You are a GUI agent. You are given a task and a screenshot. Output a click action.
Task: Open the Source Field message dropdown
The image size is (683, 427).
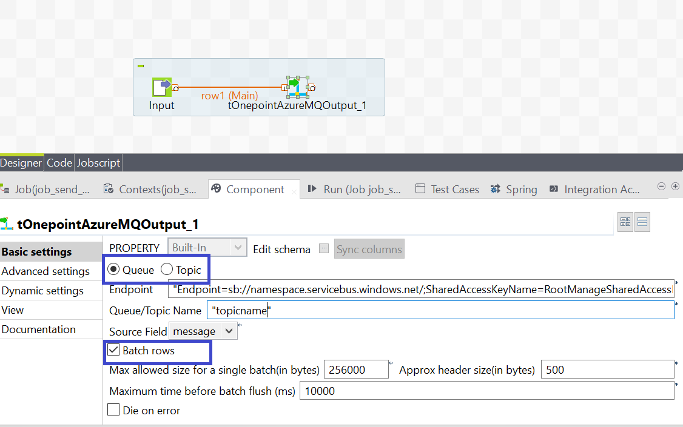coord(203,331)
